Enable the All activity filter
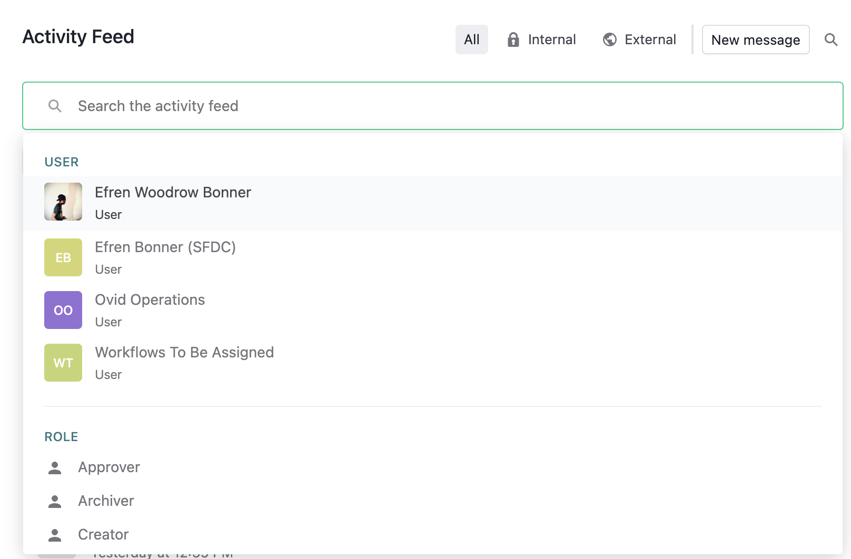 pos(471,39)
